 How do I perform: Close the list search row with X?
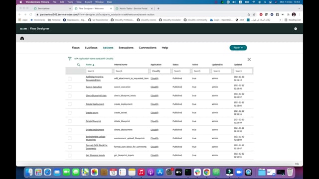pos(249,60)
